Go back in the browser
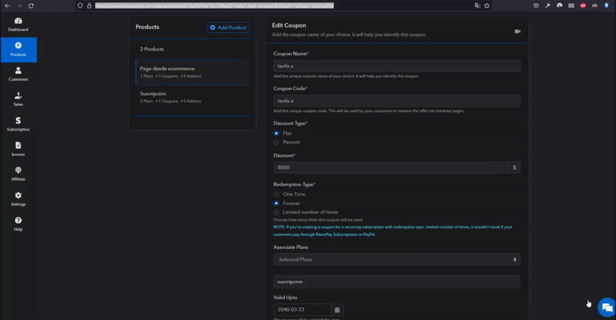The height and width of the screenshot is (320, 616). (x=7, y=6)
